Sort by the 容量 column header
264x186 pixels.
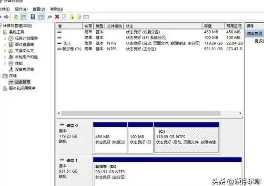tap(213, 26)
